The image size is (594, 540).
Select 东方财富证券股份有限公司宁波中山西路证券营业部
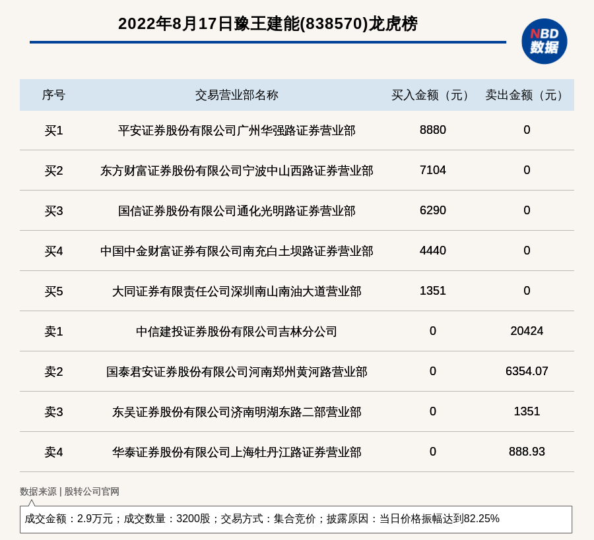tap(237, 171)
